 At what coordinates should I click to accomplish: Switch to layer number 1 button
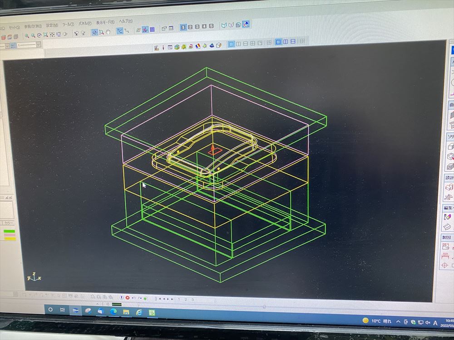click(x=183, y=28)
